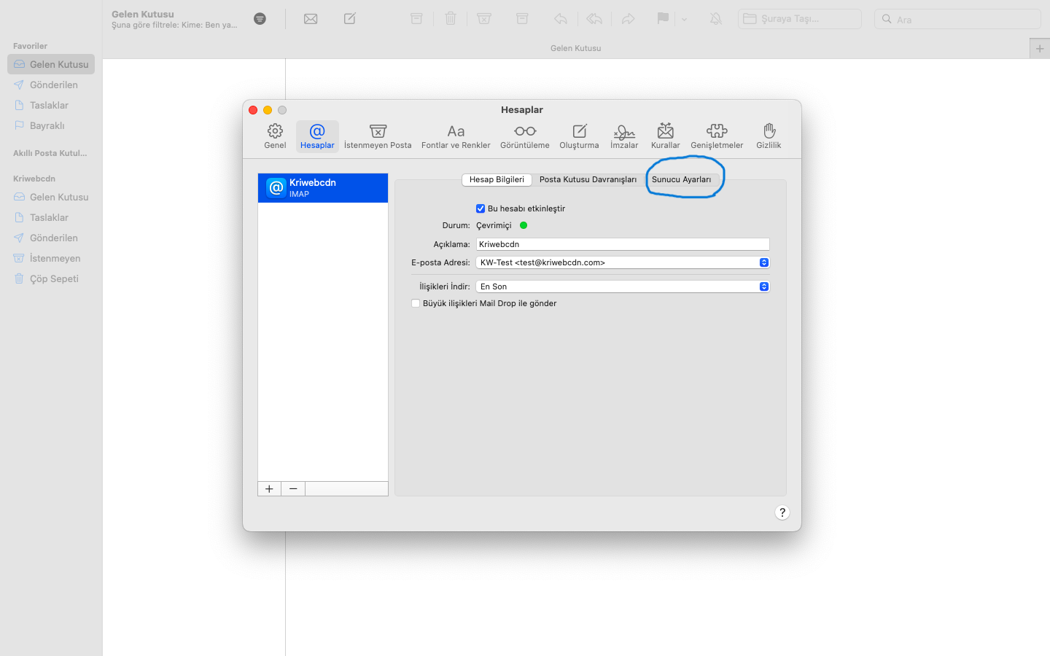Image resolution: width=1050 pixels, height=656 pixels.
Task: Open Fontlar ve Renkler preferences
Action: (x=456, y=136)
